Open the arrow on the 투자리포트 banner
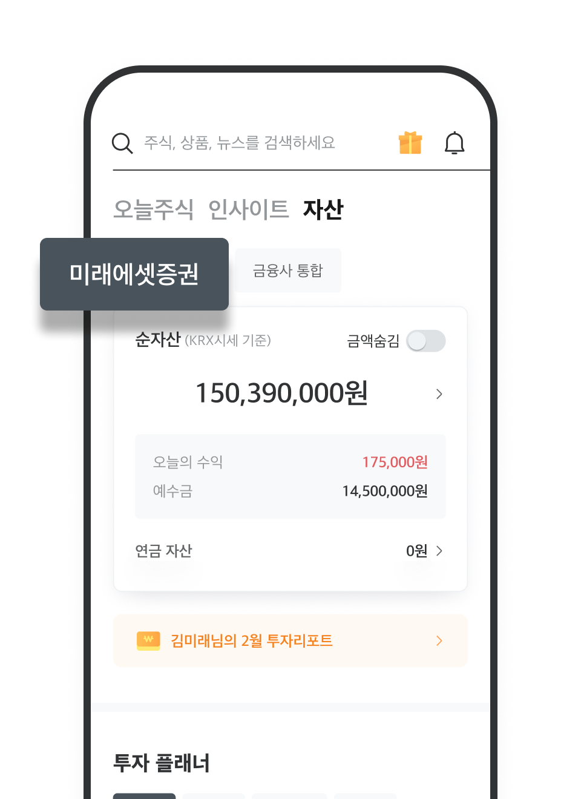 439,640
